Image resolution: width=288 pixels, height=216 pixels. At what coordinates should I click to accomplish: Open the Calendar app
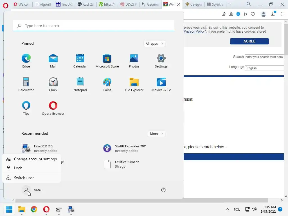(80, 61)
